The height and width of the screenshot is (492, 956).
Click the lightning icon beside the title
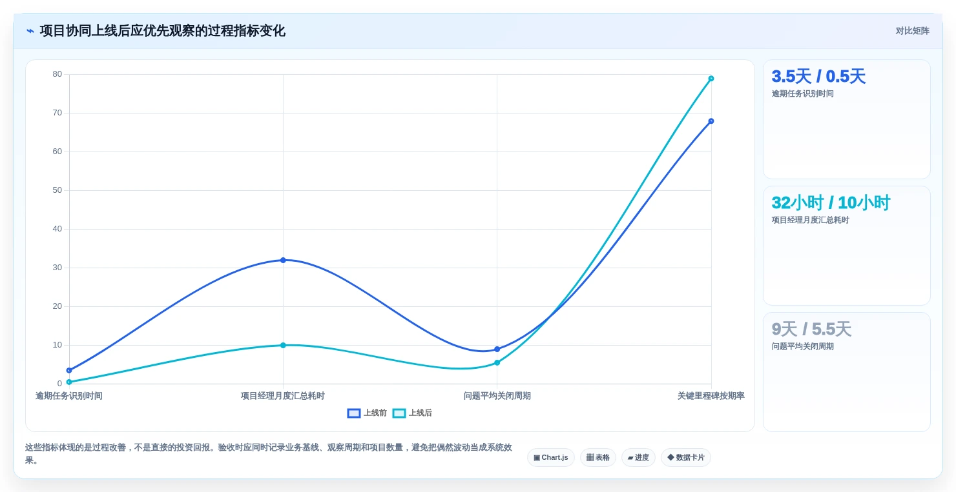pyautogui.click(x=30, y=31)
